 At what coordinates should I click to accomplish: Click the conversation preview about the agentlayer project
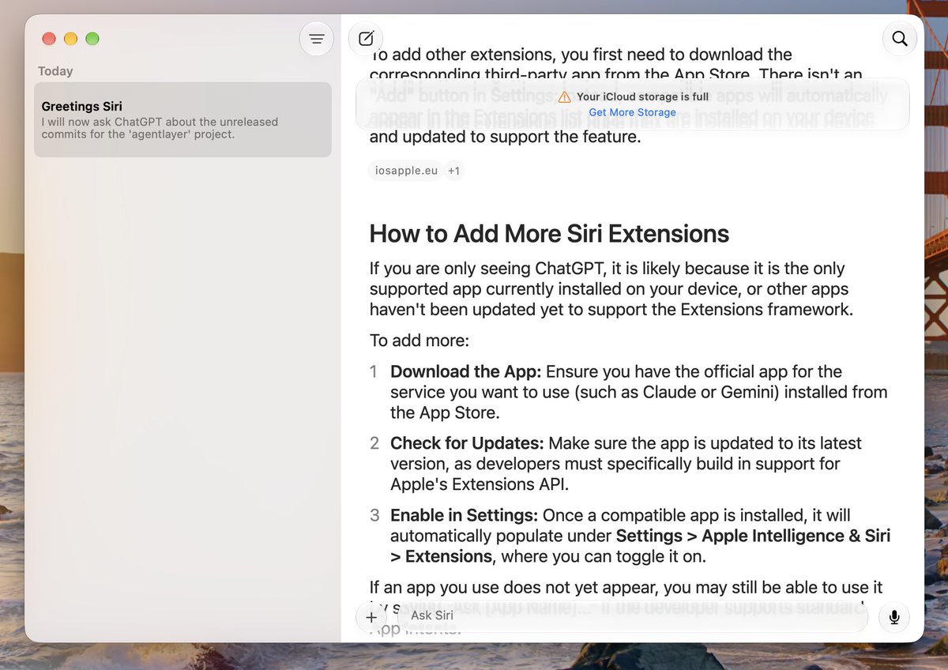pos(160,128)
